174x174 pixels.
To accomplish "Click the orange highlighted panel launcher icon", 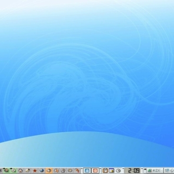I will point(49,171).
